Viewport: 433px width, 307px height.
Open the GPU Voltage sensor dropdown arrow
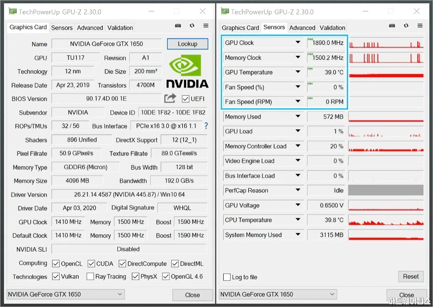(x=298, y=205)
